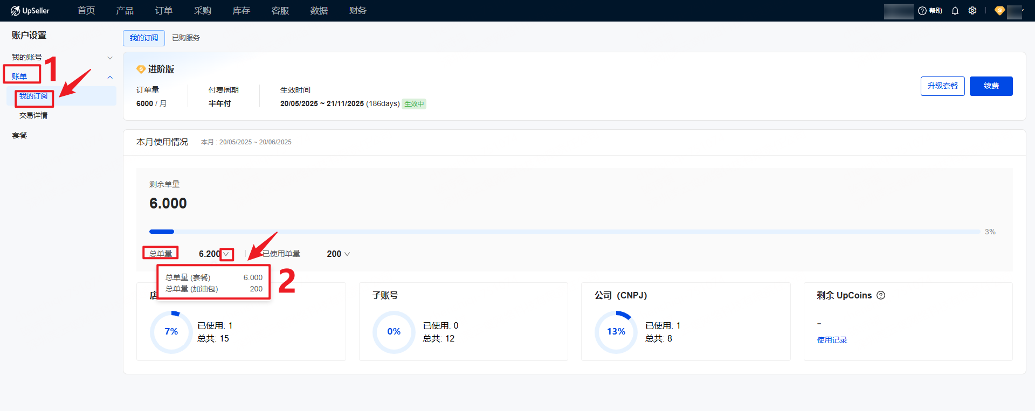Click the 13% 公司 usage gauge
1035x411 pixels.
click(616, 332)
